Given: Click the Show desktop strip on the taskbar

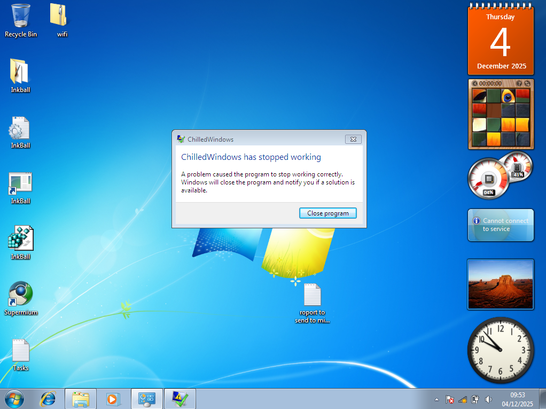Looking at the screenshot, I should pyautogui.click(x=542, y=399).
